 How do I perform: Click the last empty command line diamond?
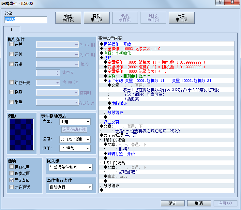tap(102, 190)
